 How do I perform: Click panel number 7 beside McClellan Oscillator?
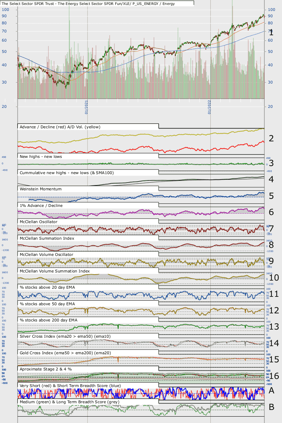[271, 228]
